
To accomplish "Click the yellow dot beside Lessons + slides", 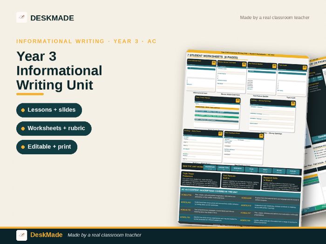I will 23,110.
